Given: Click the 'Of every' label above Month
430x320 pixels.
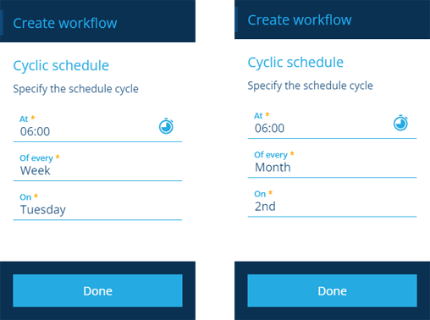Looking at the screenshot, I should pyautogui.click(x=271, y=155).
